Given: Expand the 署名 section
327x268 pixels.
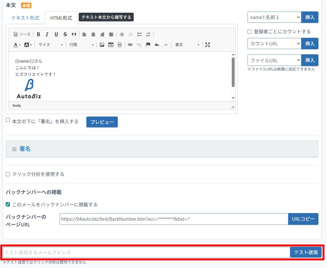Looking at the screenshot, I should [x=25, y=149].
